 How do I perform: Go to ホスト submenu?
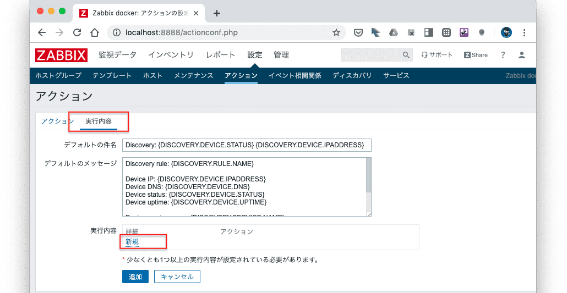pyautogui.click(x=152, y=75)
